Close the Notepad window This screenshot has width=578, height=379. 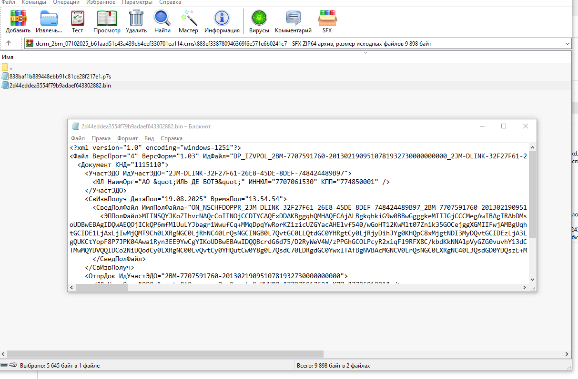526,126
